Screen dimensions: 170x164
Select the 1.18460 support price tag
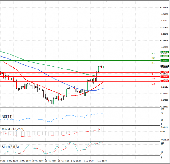click(x=165, y=72)
